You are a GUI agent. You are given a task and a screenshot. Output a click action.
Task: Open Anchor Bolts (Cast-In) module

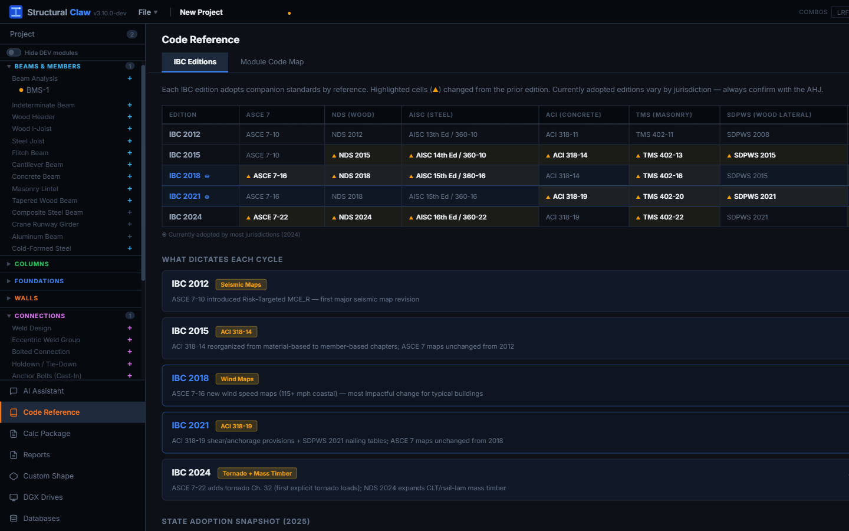click(x=47, y=376)
